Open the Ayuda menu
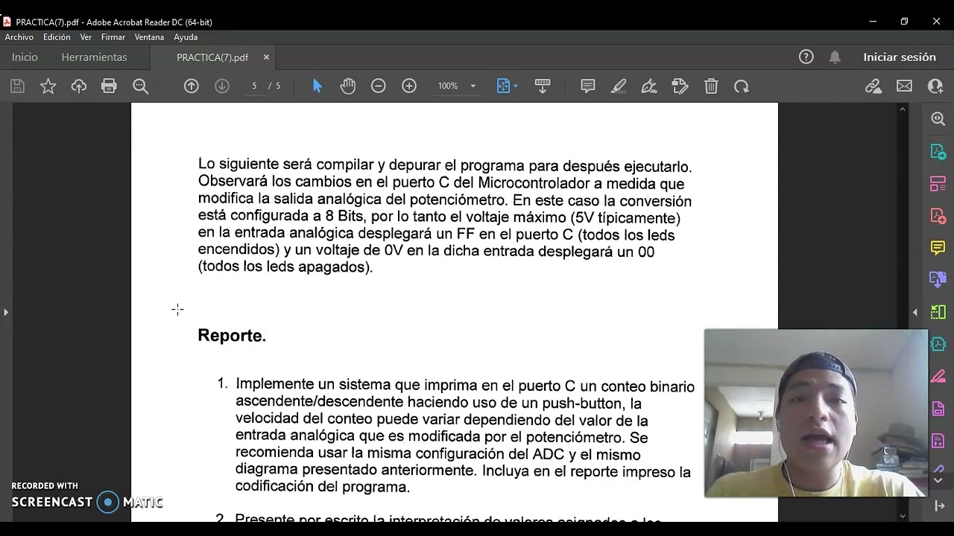 [186, 37]
